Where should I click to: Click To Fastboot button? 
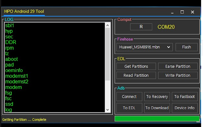pos(185,97)
